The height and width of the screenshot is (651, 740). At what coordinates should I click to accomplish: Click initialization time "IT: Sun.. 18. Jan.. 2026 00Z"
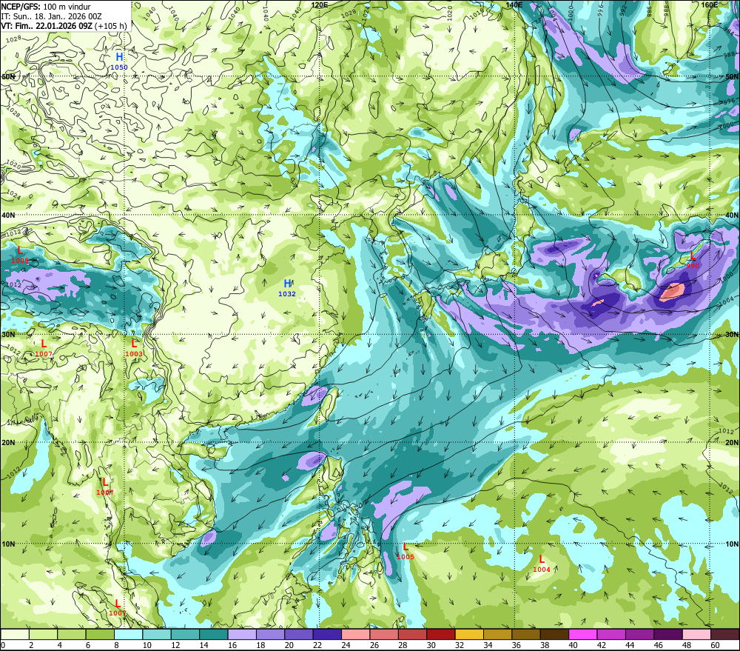tap(52, 16)
